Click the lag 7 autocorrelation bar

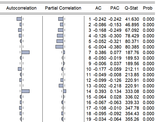click(x=25, y=52)
